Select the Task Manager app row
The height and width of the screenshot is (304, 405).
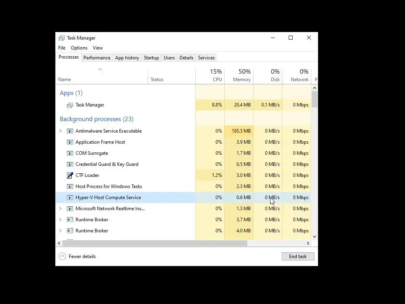184,105
